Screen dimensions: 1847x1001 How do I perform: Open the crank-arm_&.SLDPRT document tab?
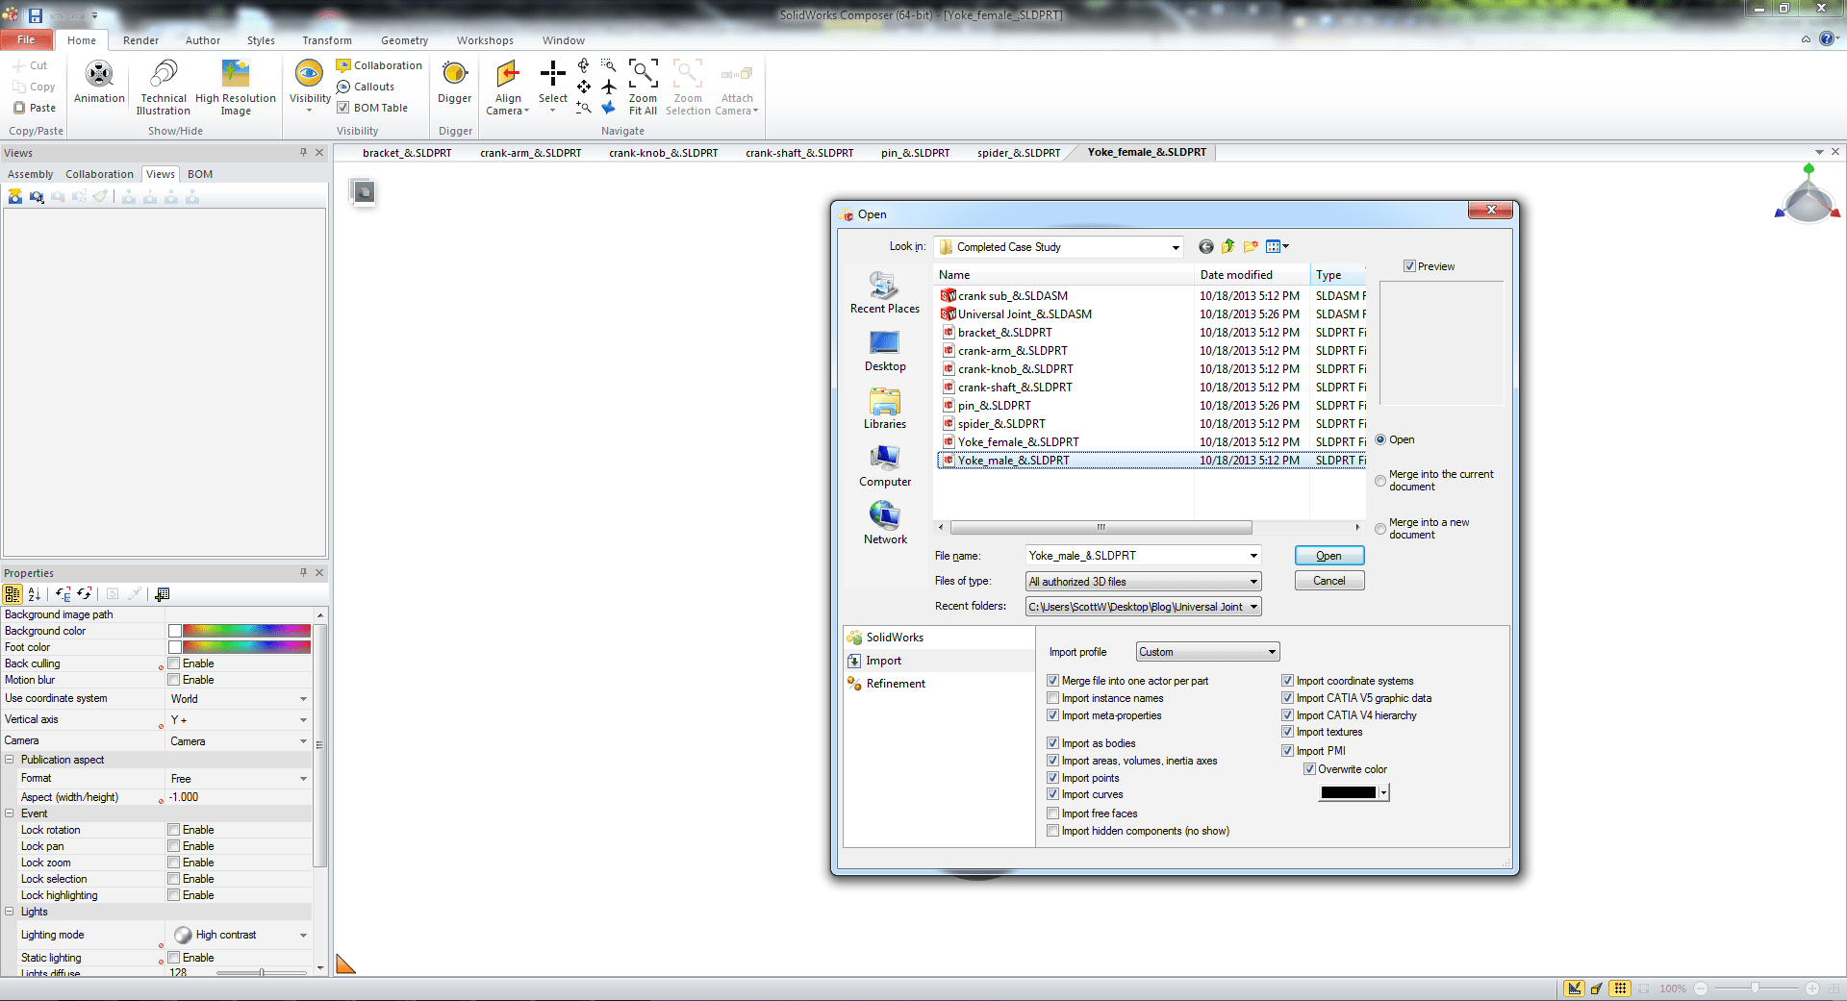point(530,152)
